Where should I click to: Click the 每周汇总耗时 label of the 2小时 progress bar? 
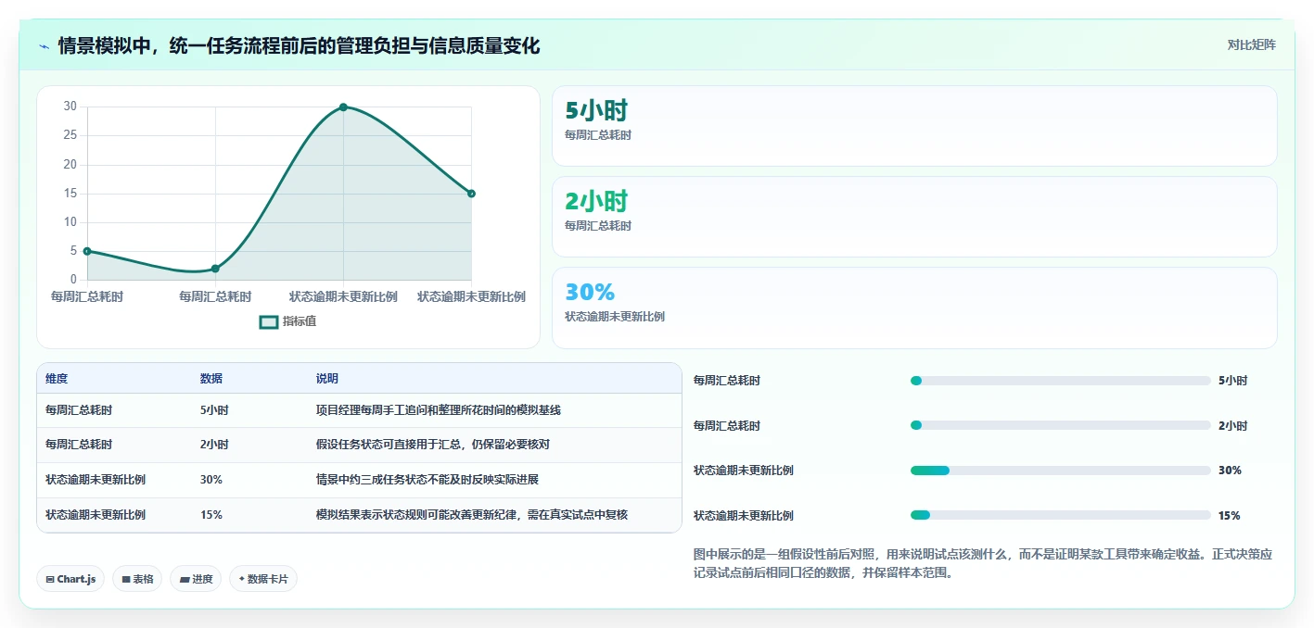[727, 426]
